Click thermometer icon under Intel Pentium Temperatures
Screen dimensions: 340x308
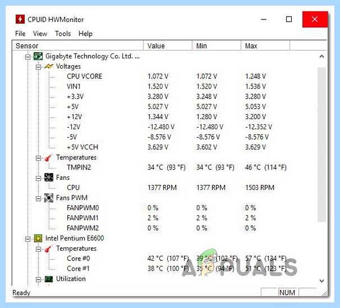point(48,248)
